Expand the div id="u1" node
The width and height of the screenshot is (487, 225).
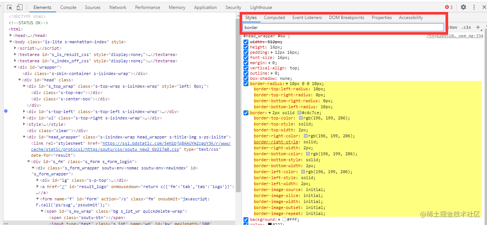(x=24, y=118)
